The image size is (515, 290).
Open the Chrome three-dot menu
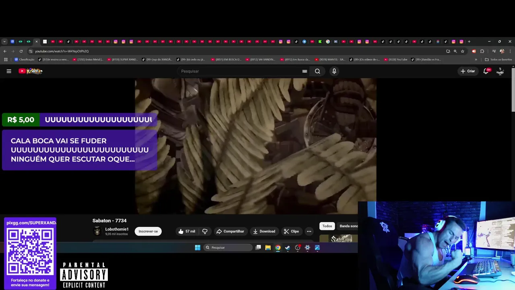510,51
